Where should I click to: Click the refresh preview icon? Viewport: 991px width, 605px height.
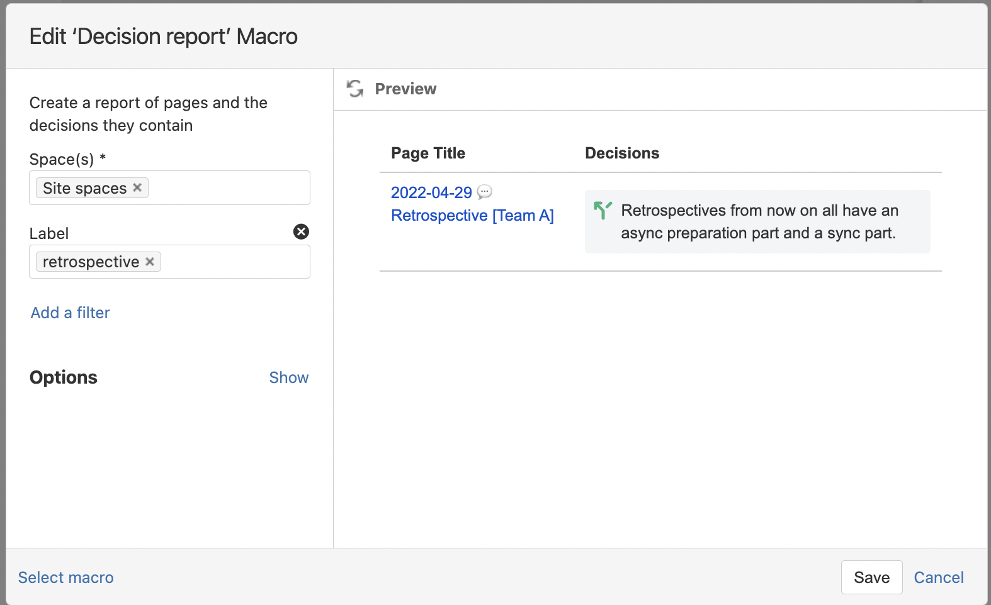[355, 89]
